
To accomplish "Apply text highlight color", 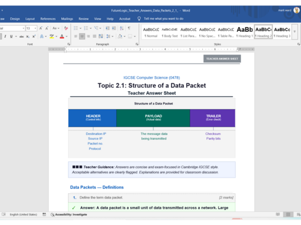I will point(52,37).
